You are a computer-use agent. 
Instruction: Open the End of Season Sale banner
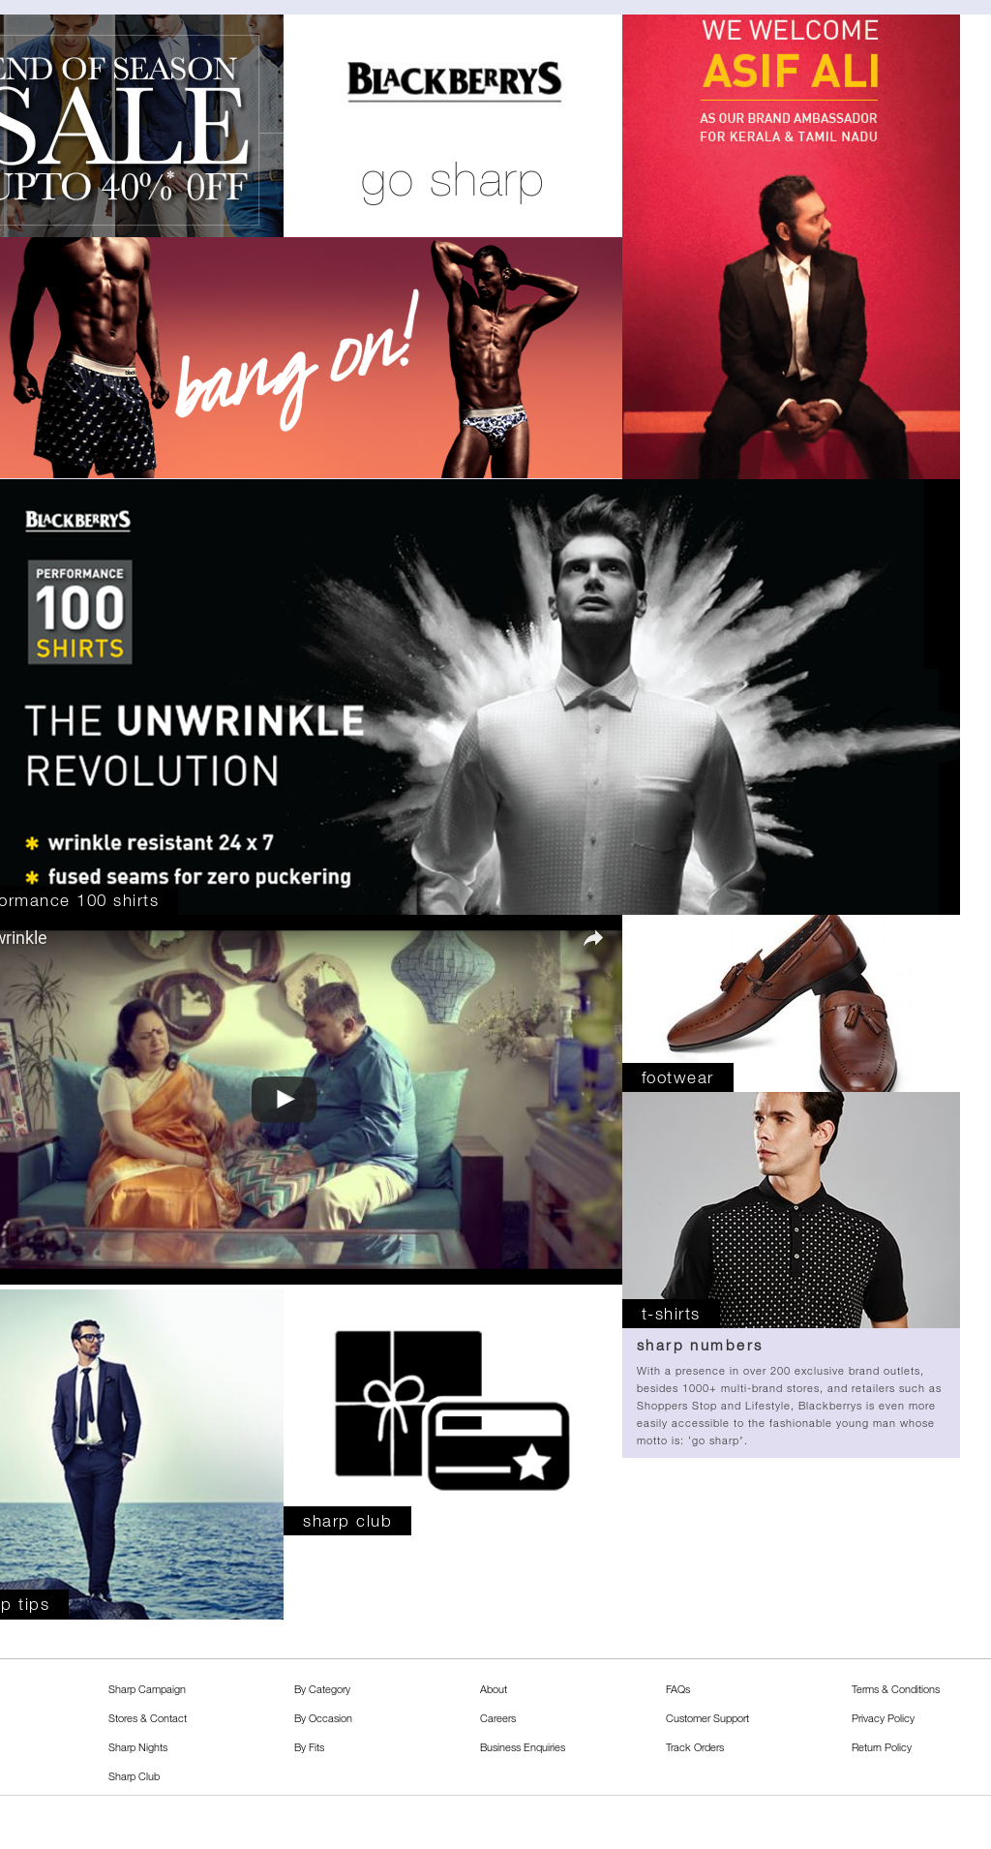[141, 126]
